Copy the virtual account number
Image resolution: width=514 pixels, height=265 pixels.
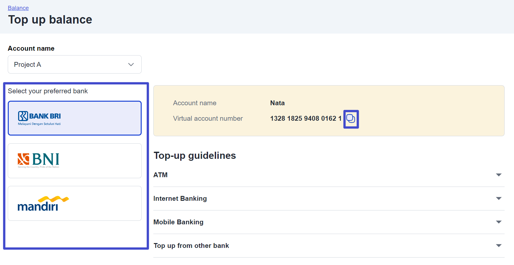[x=351, y=119]
